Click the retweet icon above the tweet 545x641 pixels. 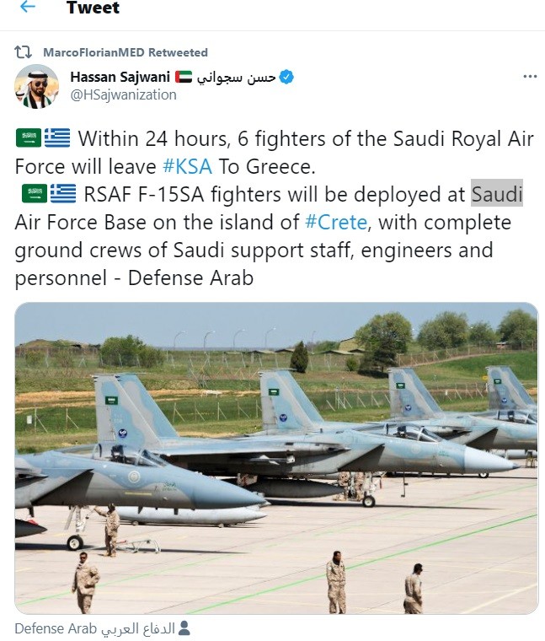(26, 52)
